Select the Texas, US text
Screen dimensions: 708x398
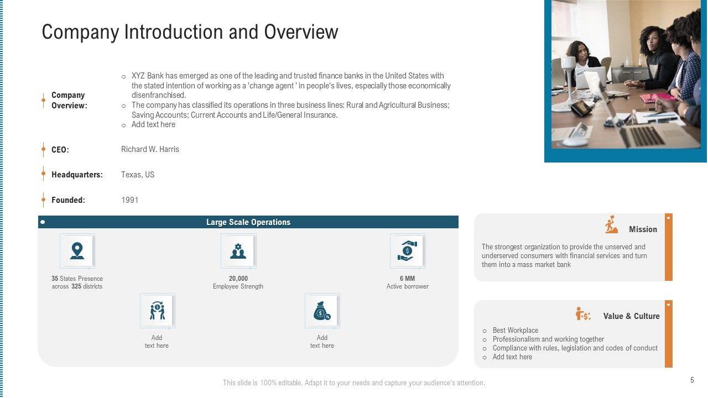click(138, 175)
